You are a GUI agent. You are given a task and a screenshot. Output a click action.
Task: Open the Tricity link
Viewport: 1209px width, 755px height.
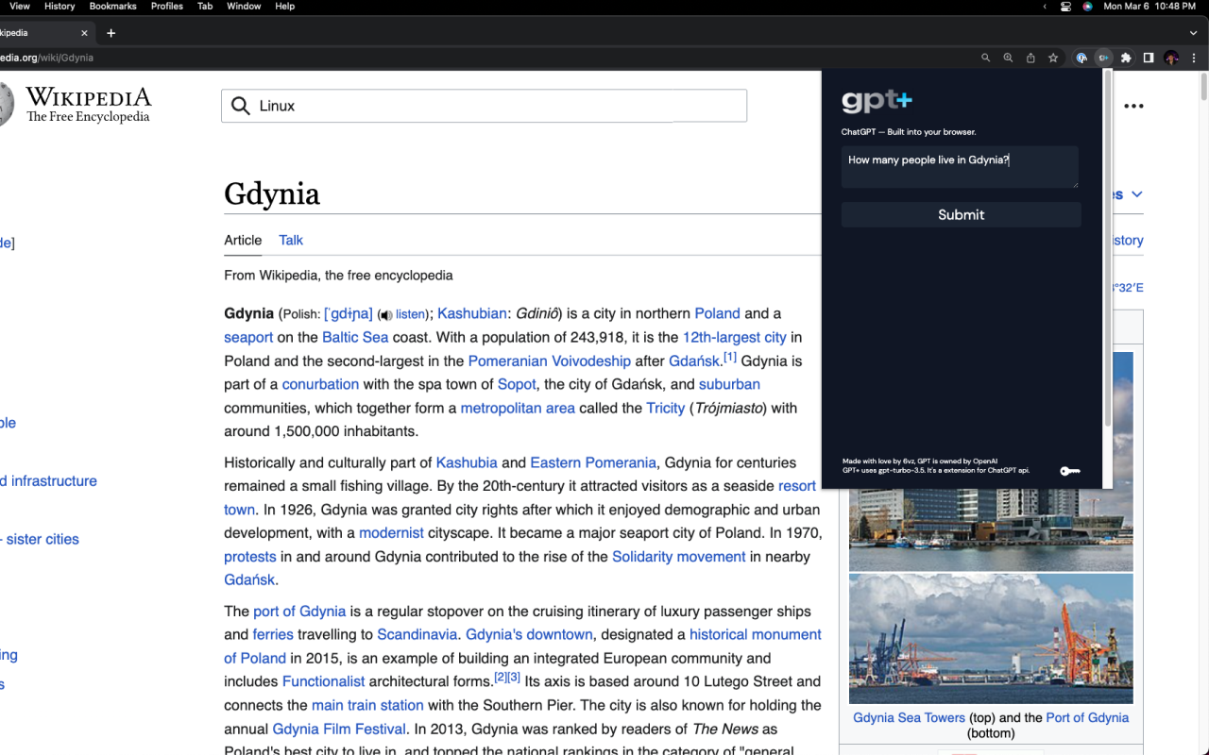coord(666,409)
